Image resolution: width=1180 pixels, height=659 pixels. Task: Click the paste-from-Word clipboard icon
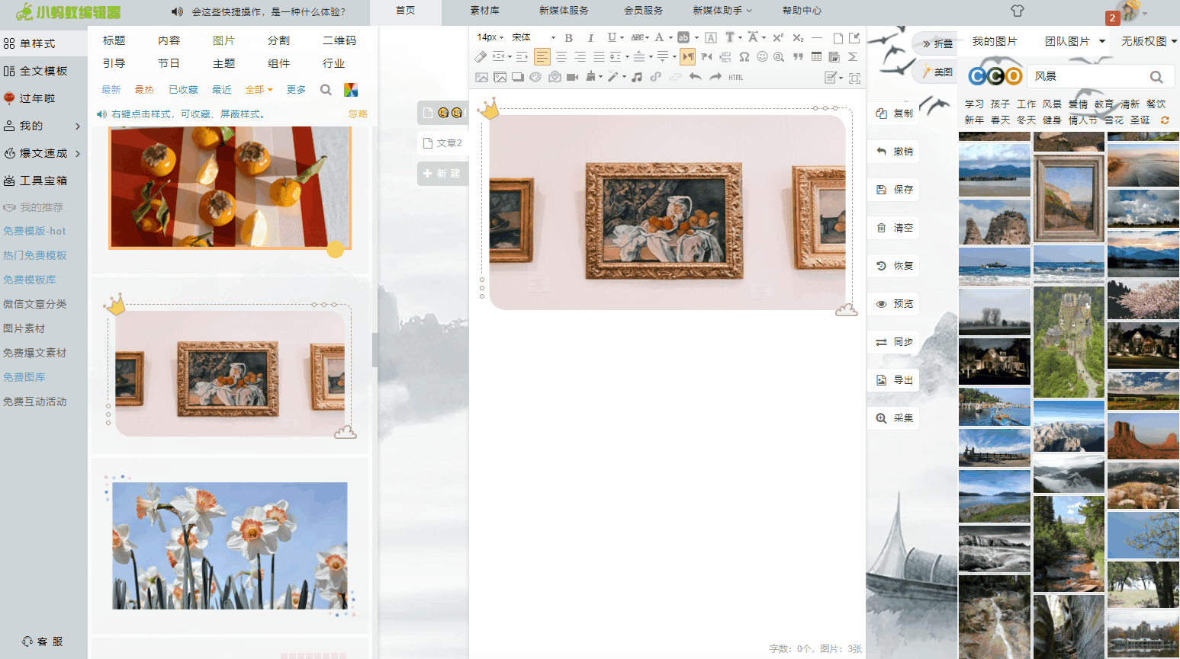tap(834, 56)
